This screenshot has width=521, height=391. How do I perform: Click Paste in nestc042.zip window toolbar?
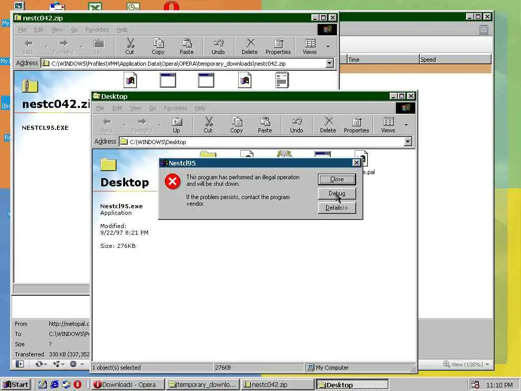pos(186,46)
